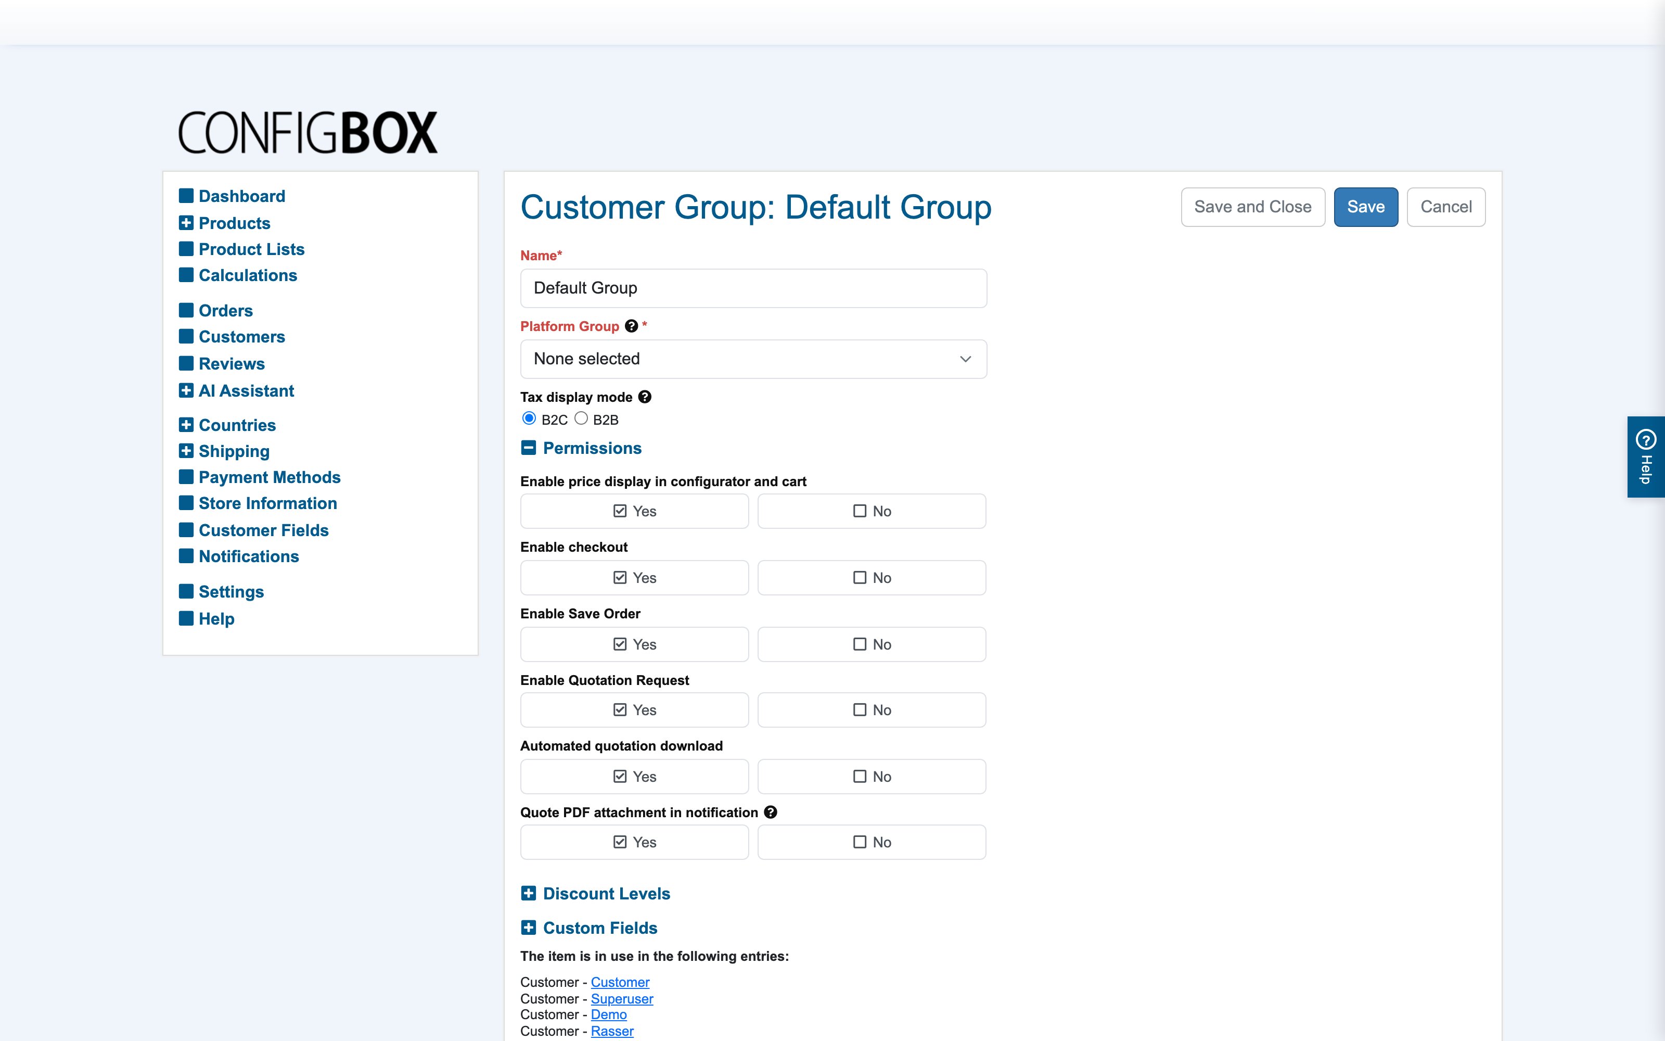Choose Yes for Enable Save Order

634,644
